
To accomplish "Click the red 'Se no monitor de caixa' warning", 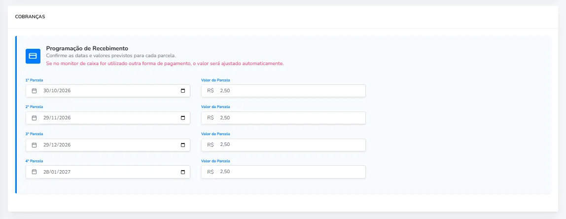I will pos(165,63).
